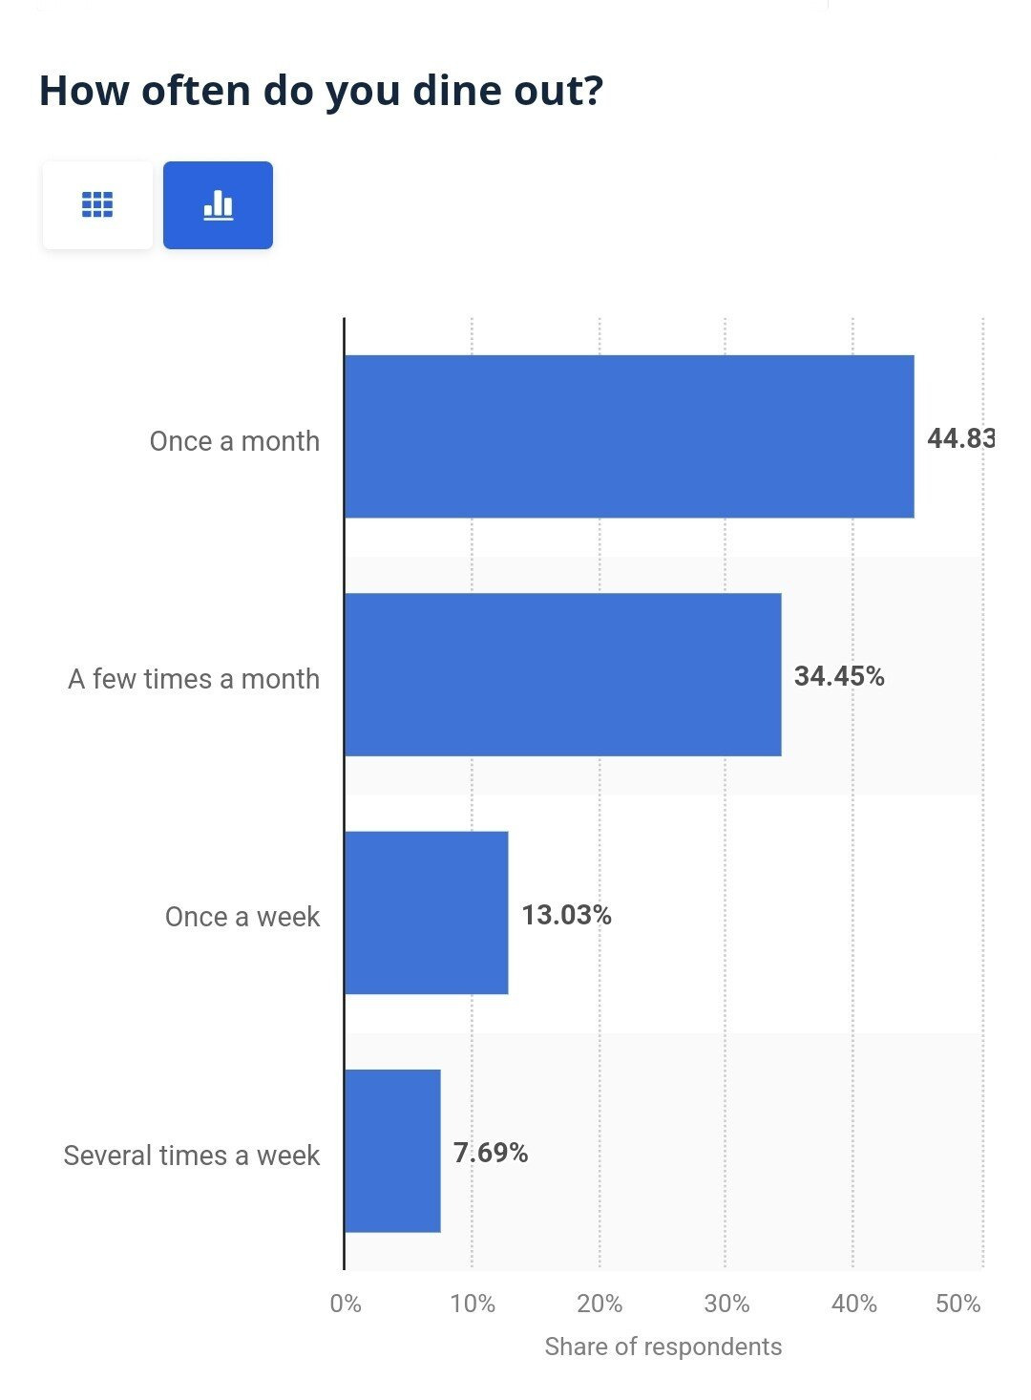Select the 50% axis tick label
This screenshot has width=1031, height=1400.
pos(957,1304)
